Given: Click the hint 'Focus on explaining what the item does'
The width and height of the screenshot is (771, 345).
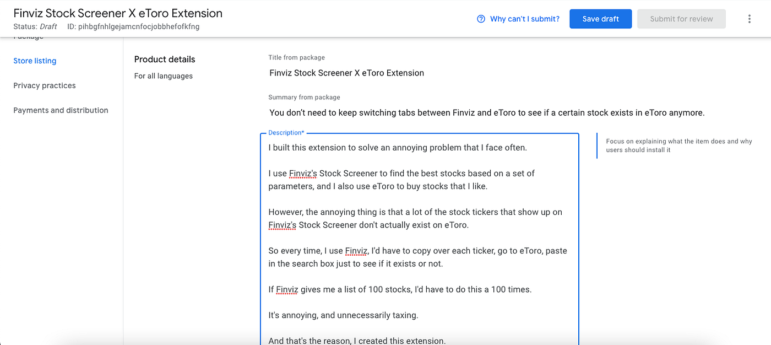Looking at the screenshot, I should [679, 145].
